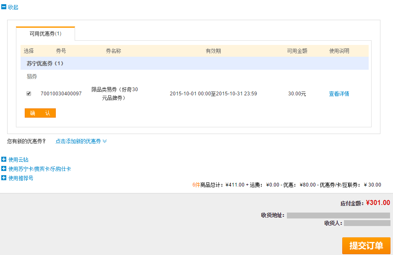Click the 选择 column header
393x255 pixels.
point(29,51)
